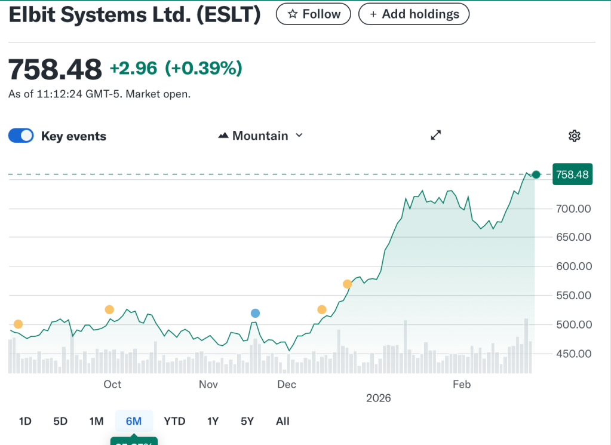
Task: Choose the 1M time range
Action: point(96,421)
